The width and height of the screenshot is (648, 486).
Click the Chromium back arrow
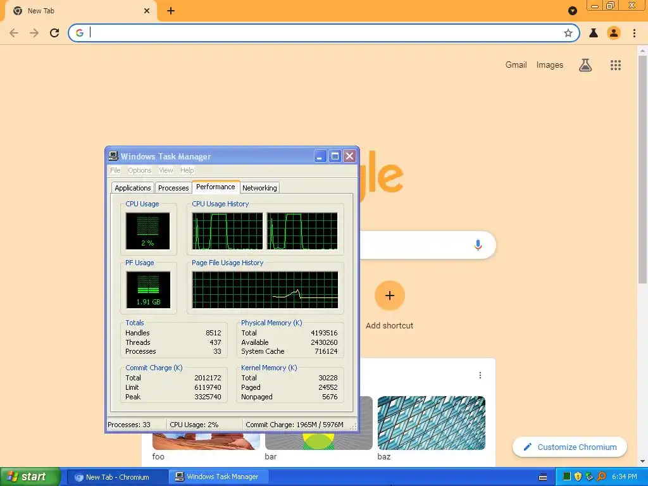pos(14,33)
